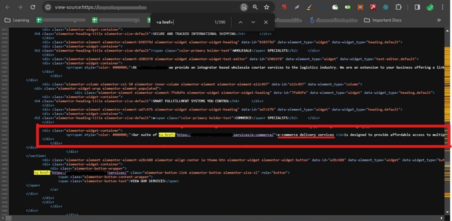This screenshot has width=452, height=221.
Task: Click the view-source address bar URL
Action: coord(101,7)
